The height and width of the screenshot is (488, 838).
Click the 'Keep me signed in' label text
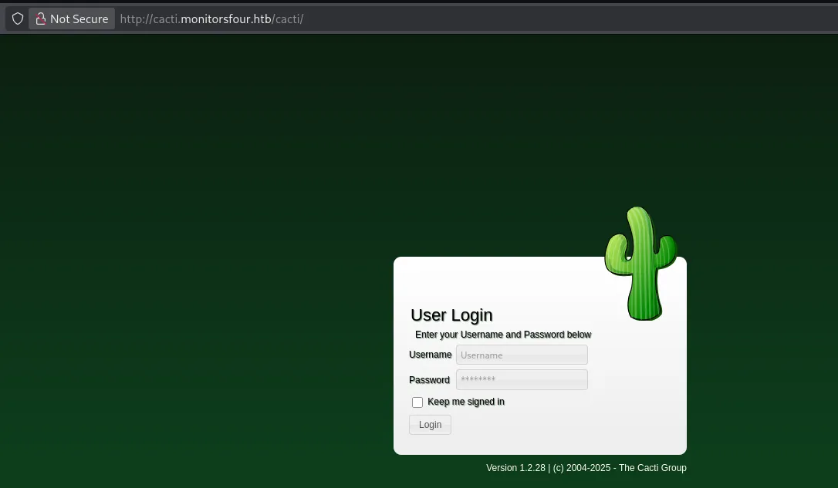tap(466, 402)
